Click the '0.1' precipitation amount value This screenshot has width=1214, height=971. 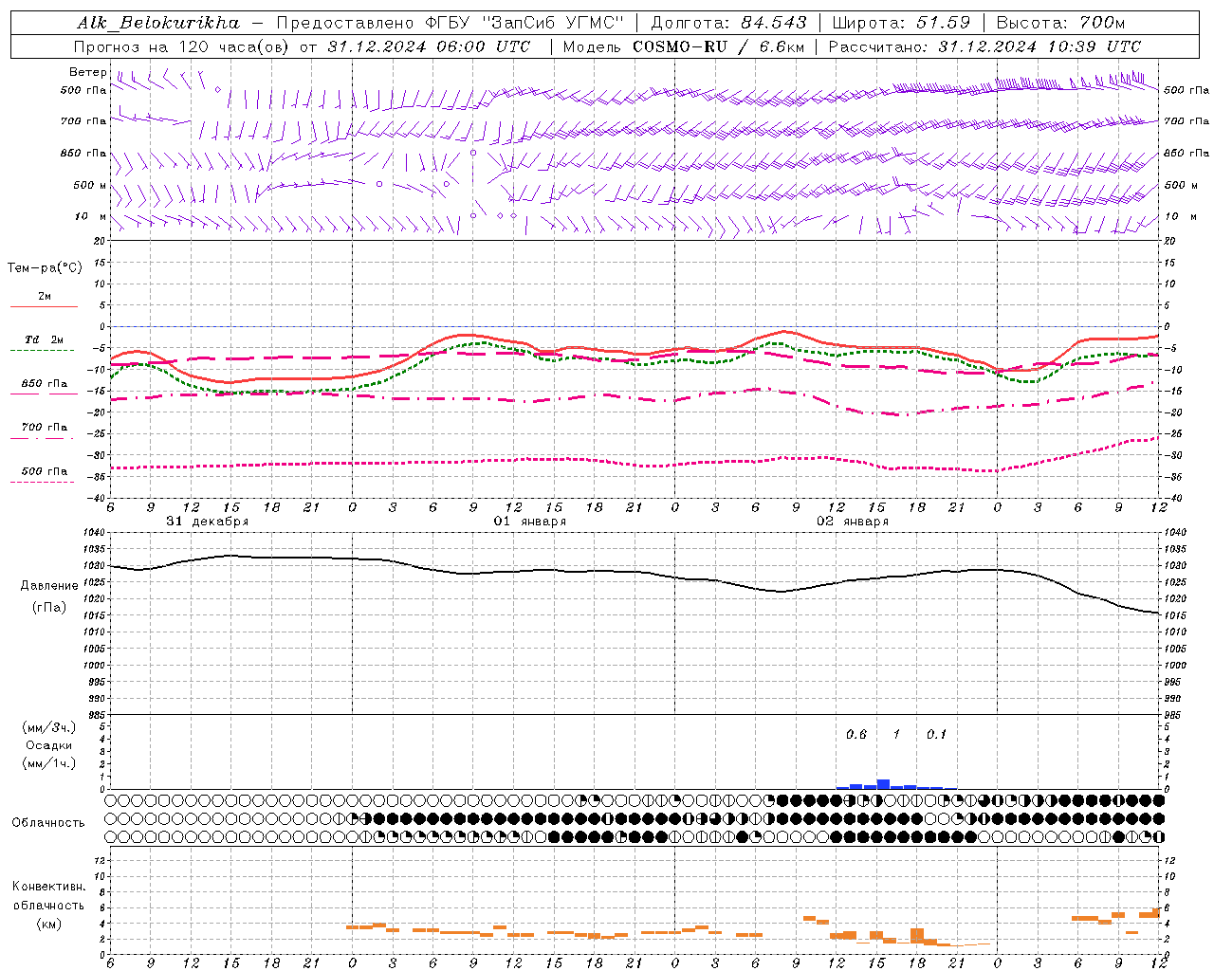tap(936, 735)
